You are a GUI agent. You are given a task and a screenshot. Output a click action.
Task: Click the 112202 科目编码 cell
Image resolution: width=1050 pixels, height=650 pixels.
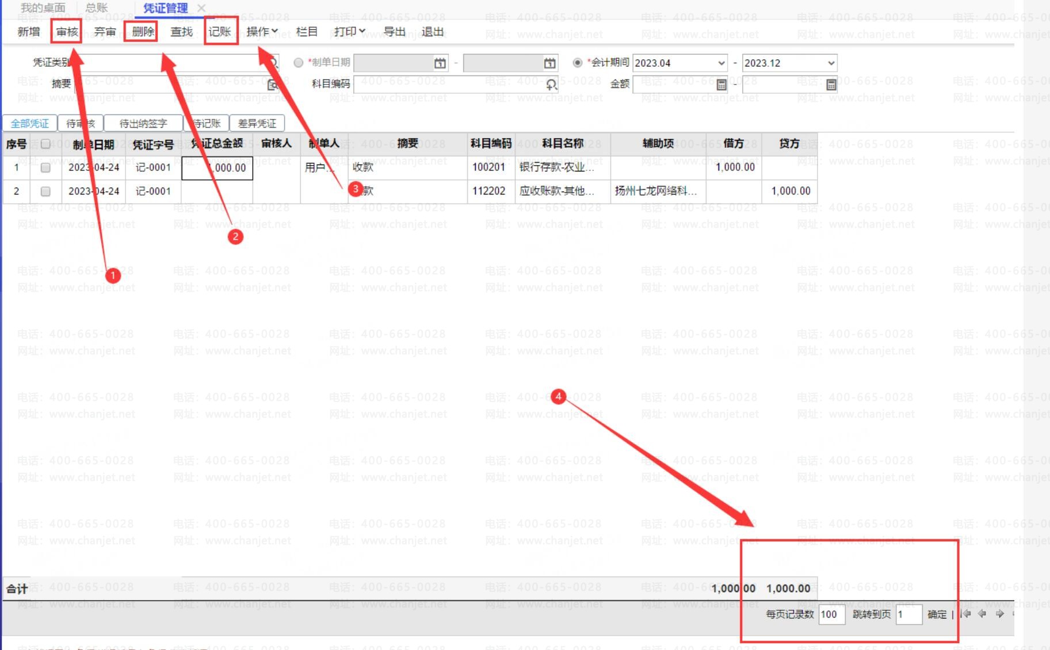[491, 191]
